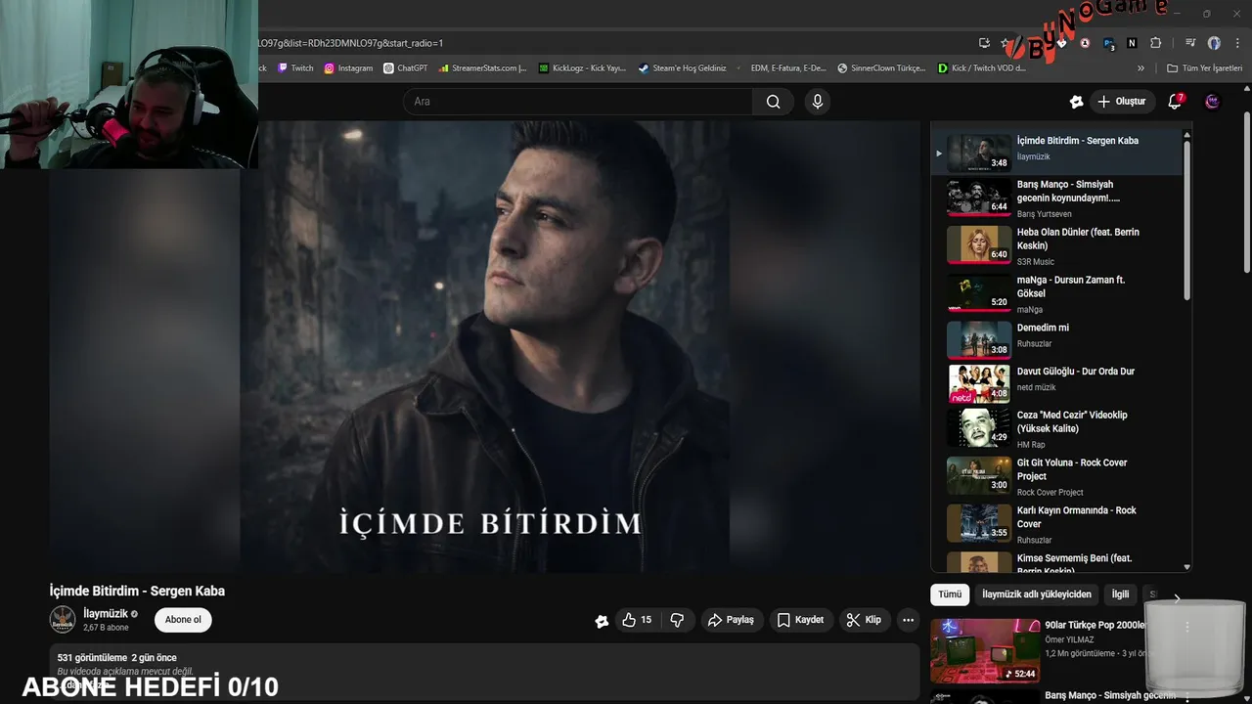
Task: Play Heba Olan Dünler feat. Berrin Keskin
Action: tap(1056, 246)
